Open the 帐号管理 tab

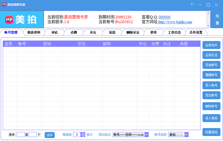click(11, 32)
